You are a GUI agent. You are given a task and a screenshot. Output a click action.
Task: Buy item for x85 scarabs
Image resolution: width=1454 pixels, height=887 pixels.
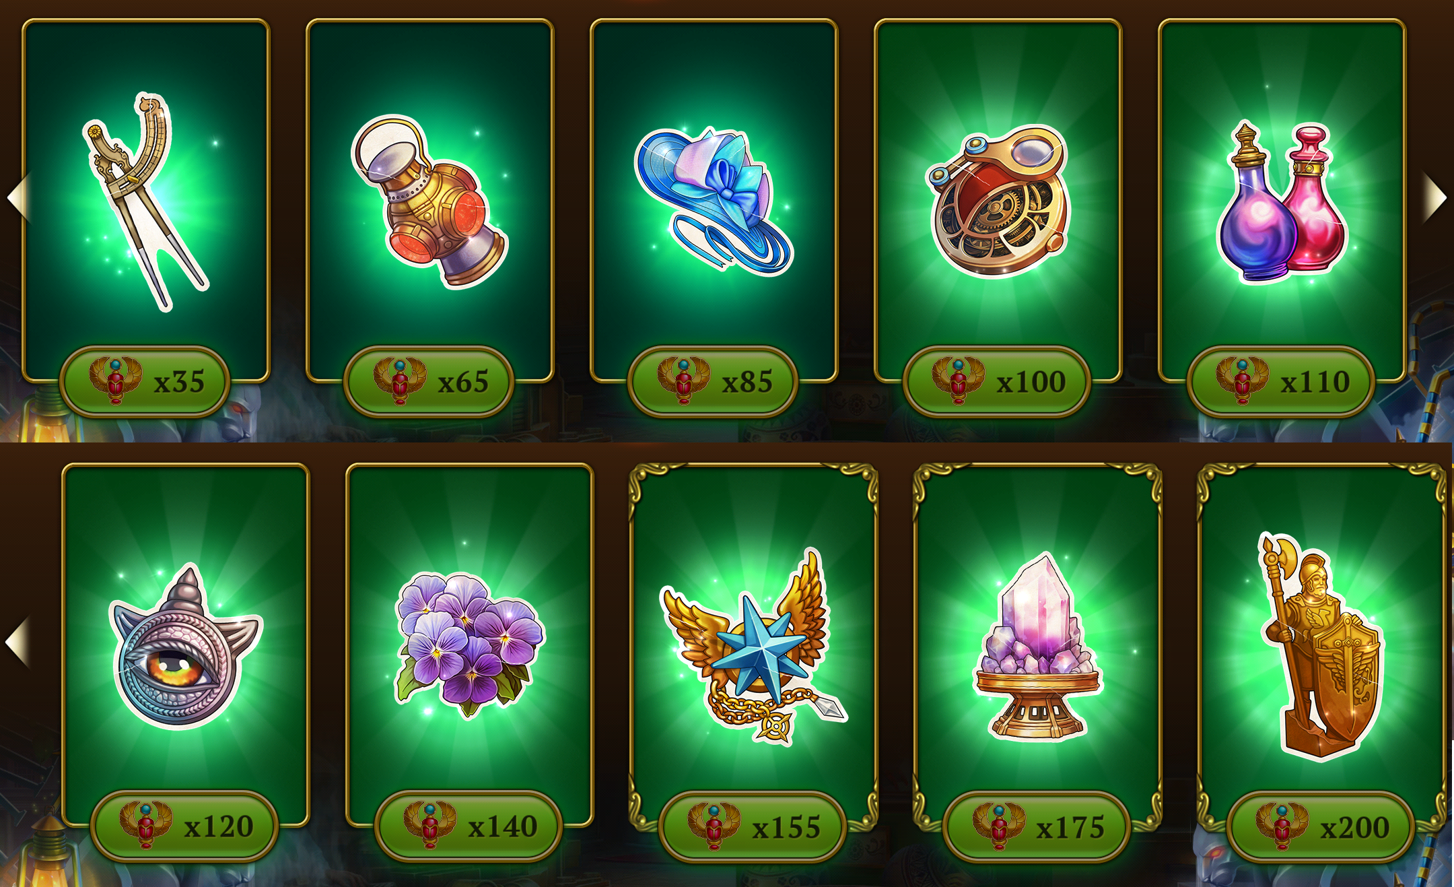[x=714, y=382]
